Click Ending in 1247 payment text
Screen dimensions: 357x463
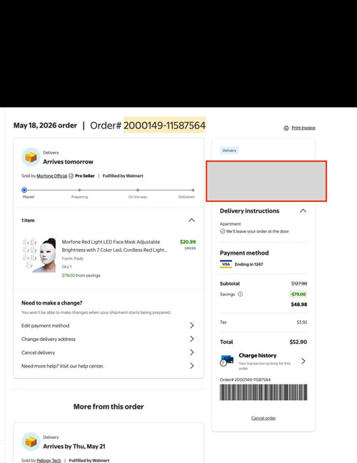click(x=249, y=264)
